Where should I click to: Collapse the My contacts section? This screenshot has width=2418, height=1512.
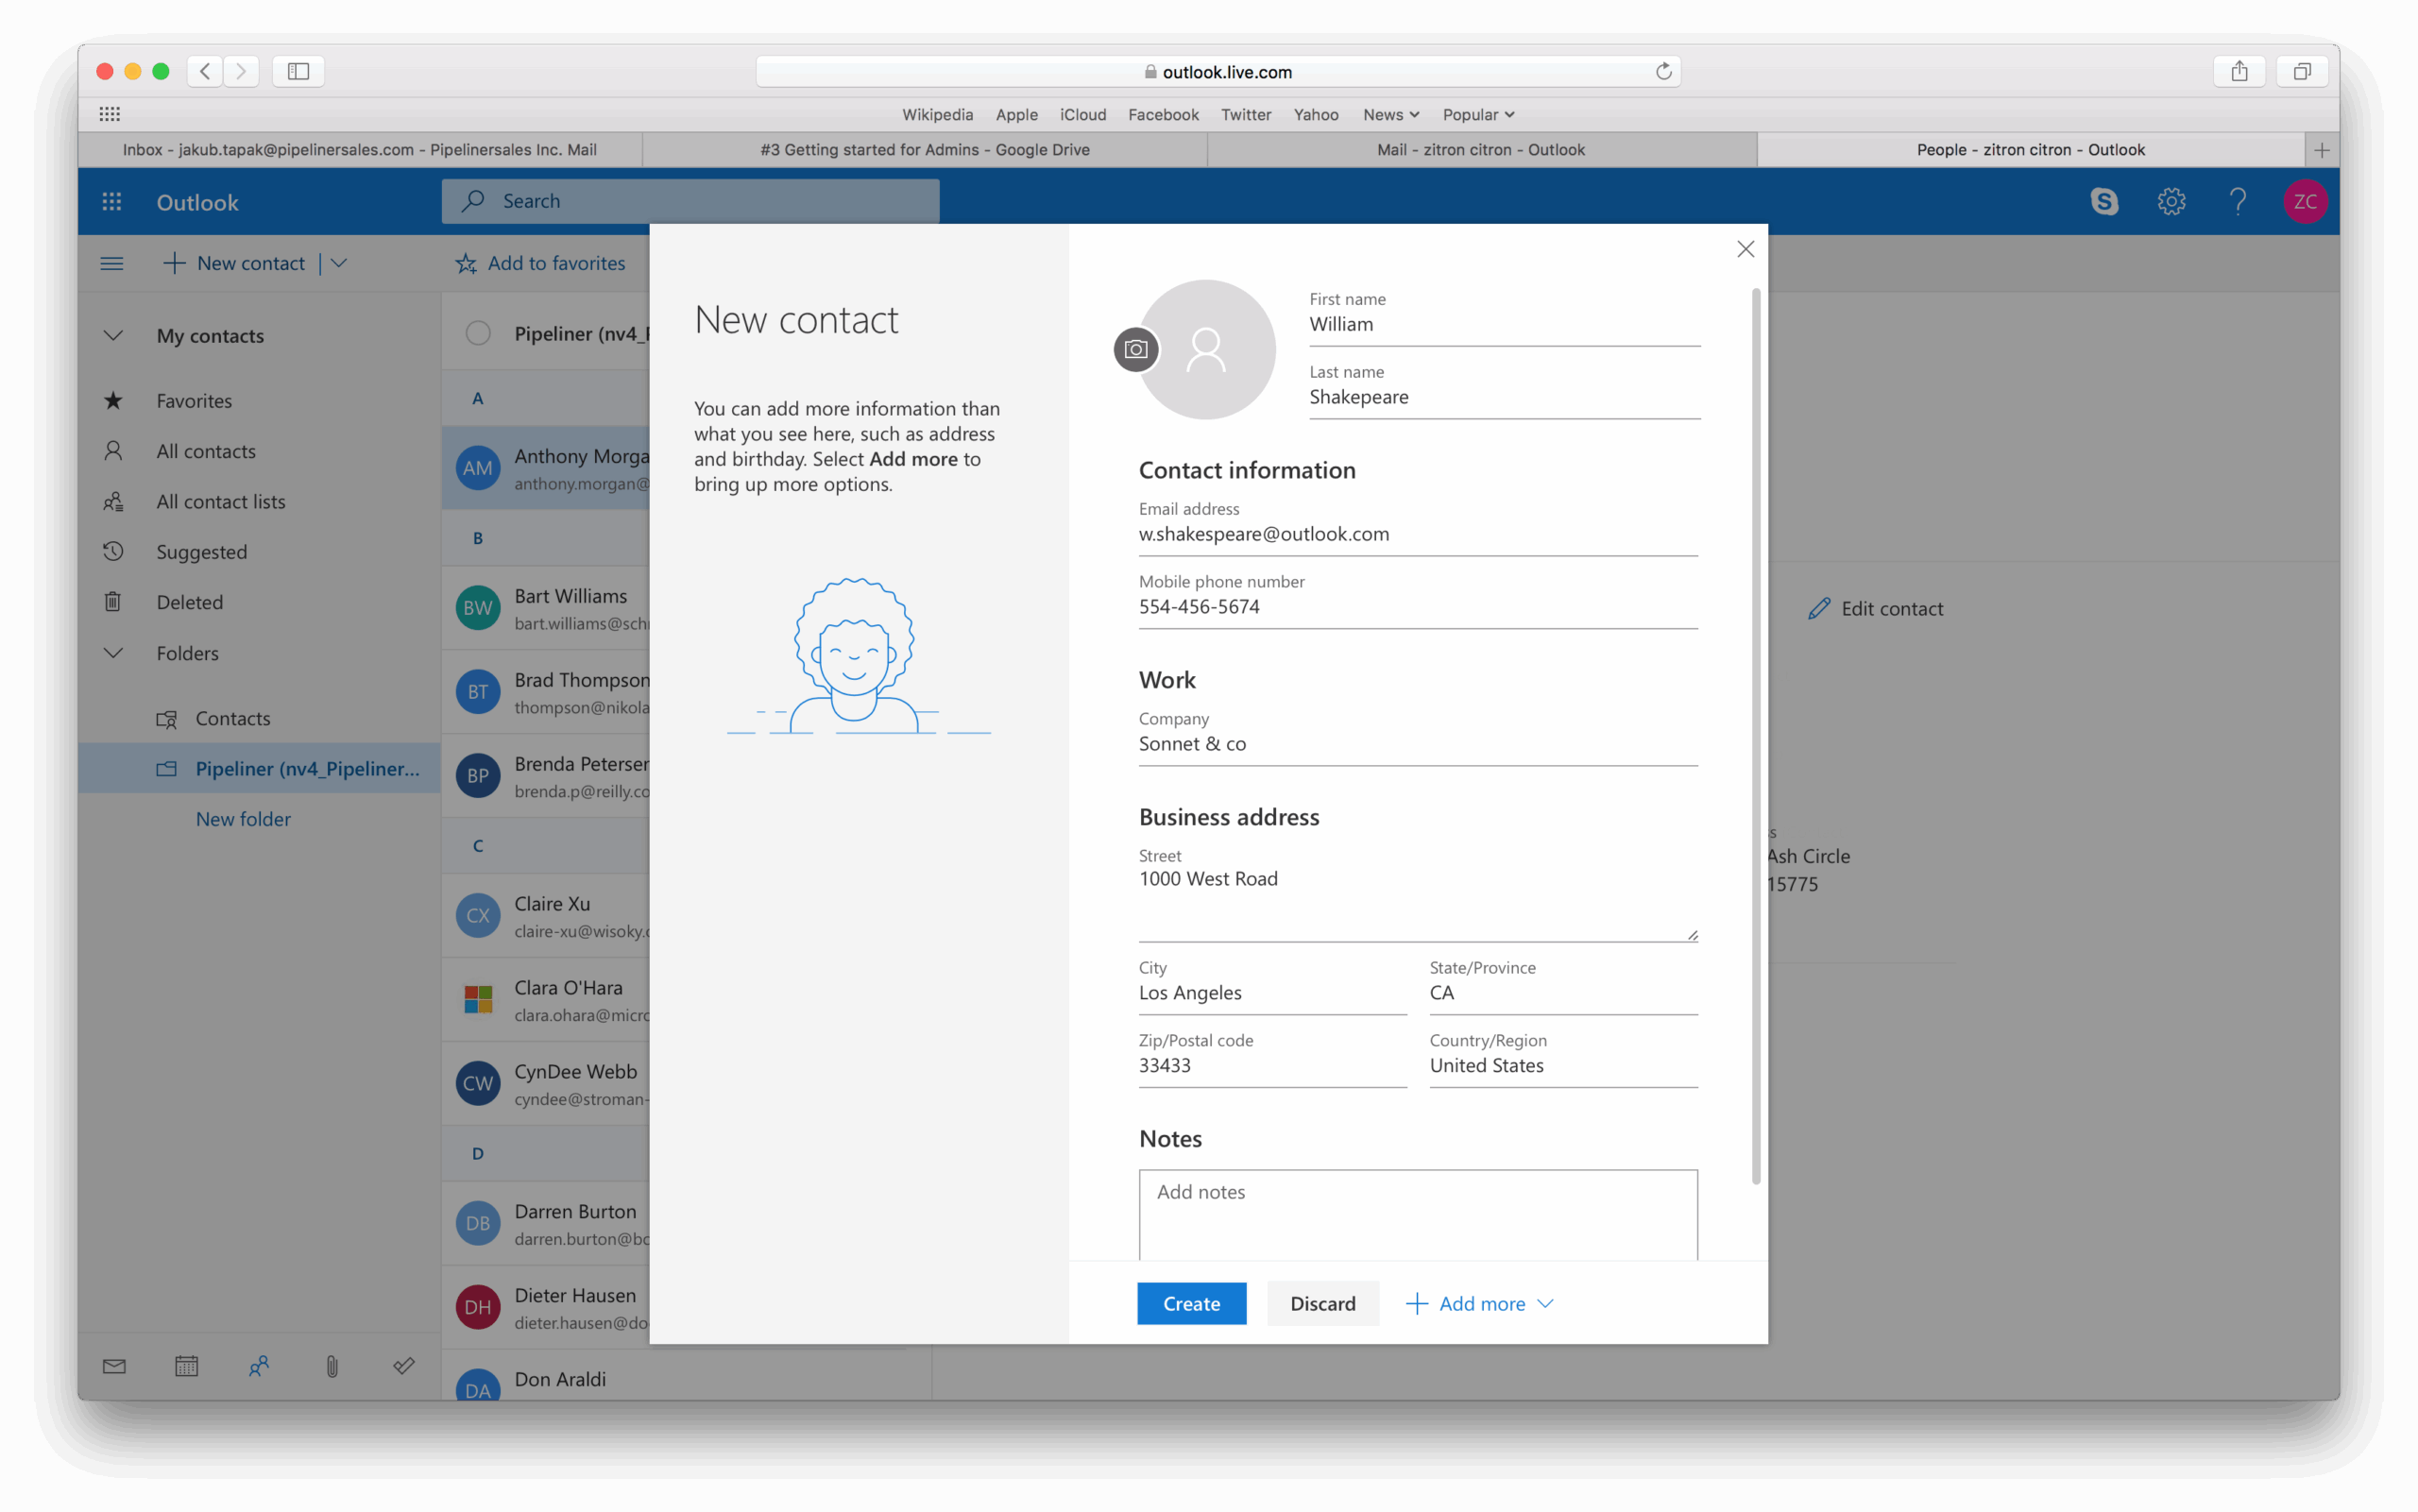click(113, 336)
